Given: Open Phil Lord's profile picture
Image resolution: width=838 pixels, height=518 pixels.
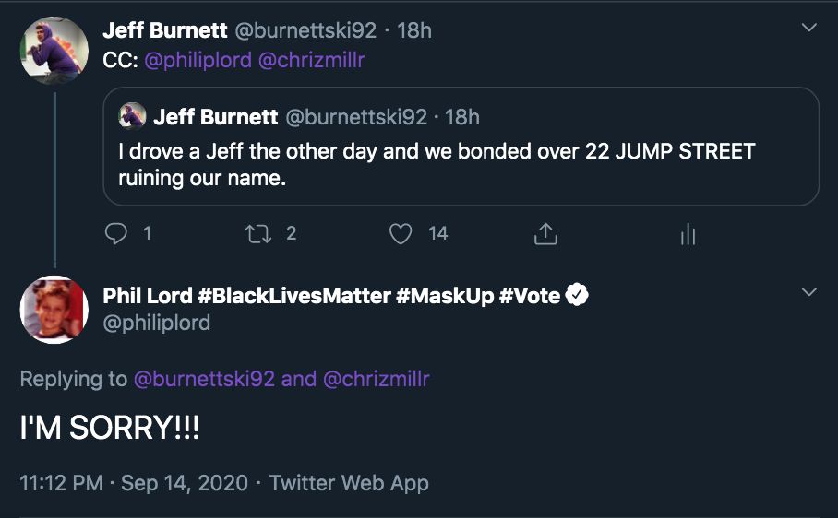Looking at the screenshot, I should 54,310.
